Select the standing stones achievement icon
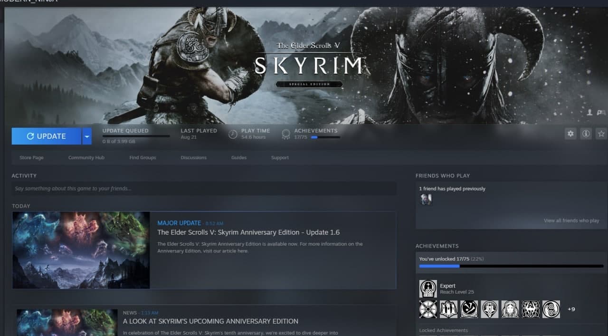The height and width of the screenshot is (336, 608). click(x=448, y=309)
